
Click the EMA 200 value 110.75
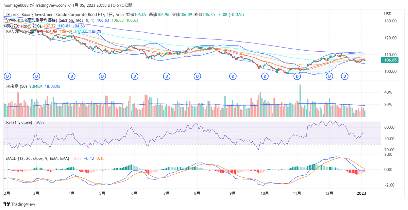click(95, 31)
